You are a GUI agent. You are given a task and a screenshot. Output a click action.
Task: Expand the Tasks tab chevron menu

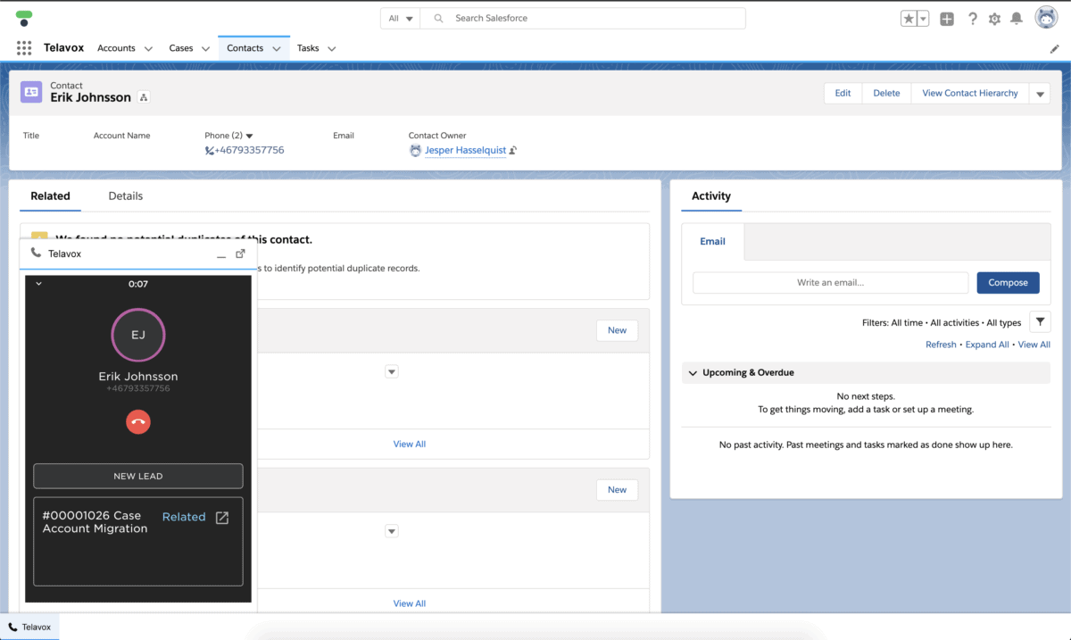pos(332,49)
